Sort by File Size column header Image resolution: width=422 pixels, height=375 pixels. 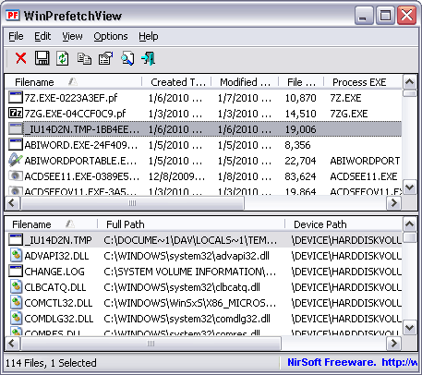[301, 82]
